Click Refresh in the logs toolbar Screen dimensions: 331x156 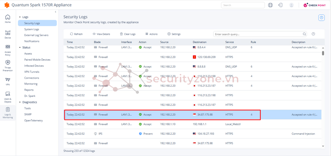pos(76,34)
